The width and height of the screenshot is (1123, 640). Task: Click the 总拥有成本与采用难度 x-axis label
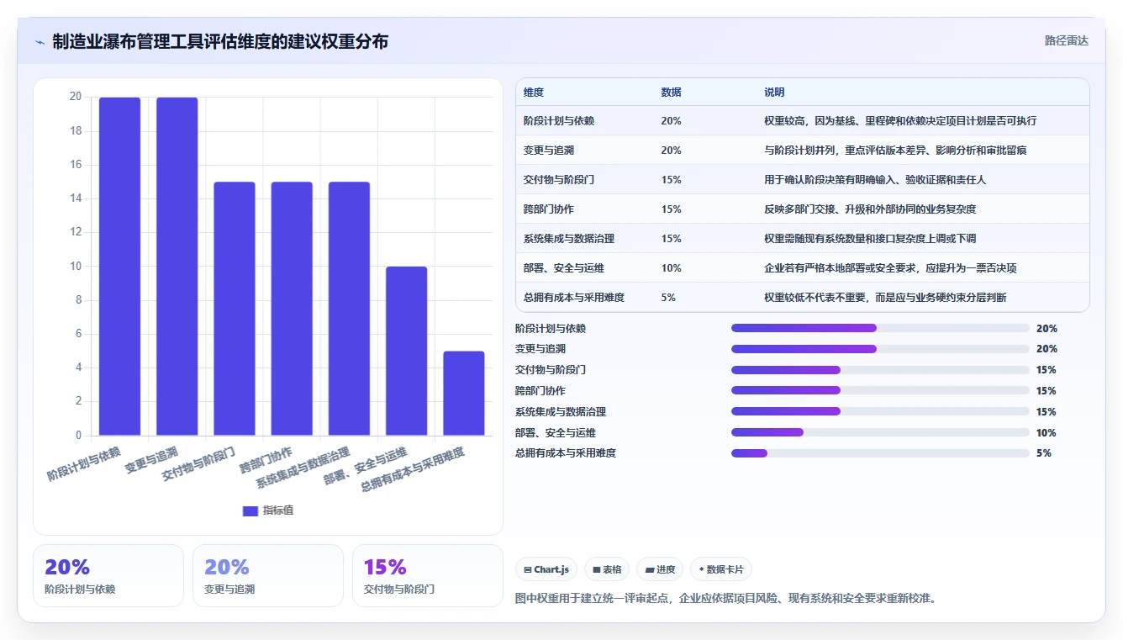(x=413, y=470)
